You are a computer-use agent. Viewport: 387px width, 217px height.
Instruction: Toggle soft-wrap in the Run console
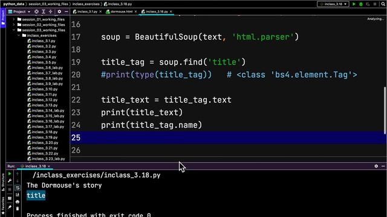coord(18,188)
